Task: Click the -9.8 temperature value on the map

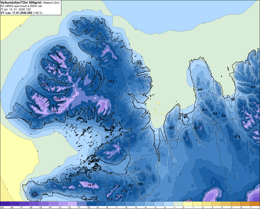Action: [140, 184]
